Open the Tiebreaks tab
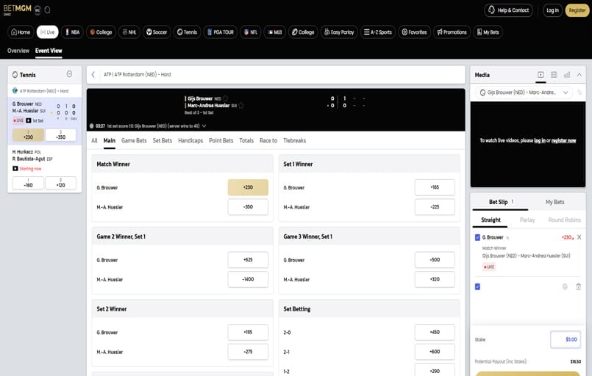The image size is (592, 376). tap(294, 140)
